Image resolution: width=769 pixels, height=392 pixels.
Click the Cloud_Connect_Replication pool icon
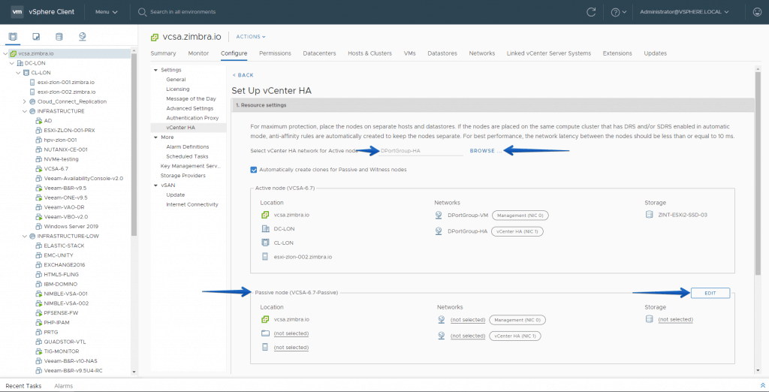pyautogui.click(x=33, y=101)
